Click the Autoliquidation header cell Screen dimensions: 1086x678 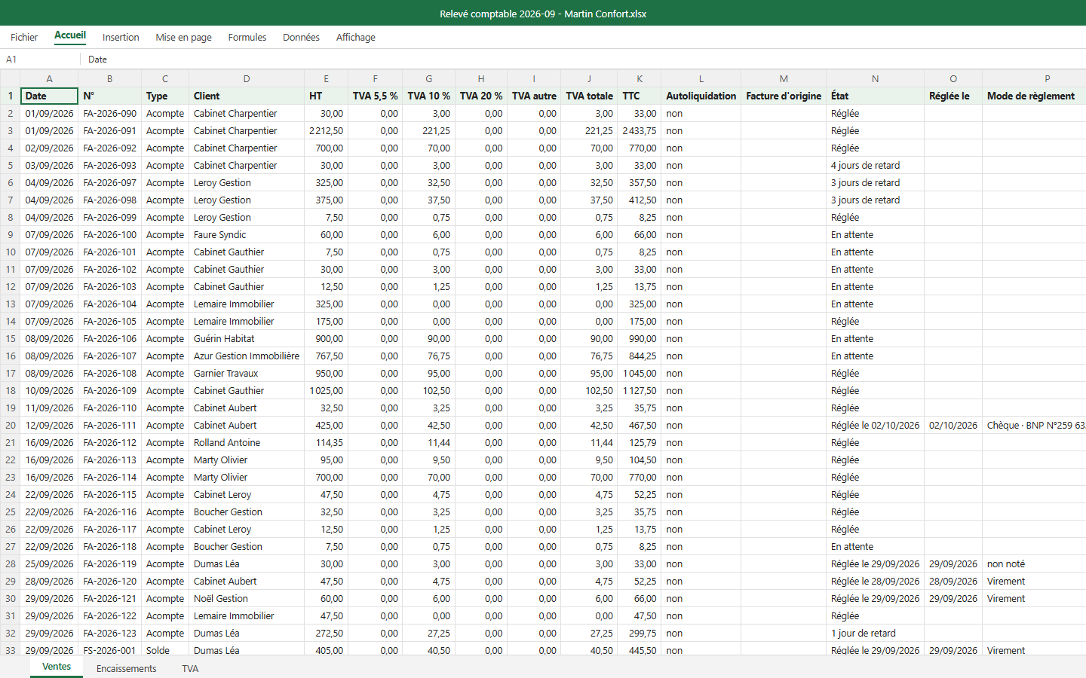click(701, 96)
